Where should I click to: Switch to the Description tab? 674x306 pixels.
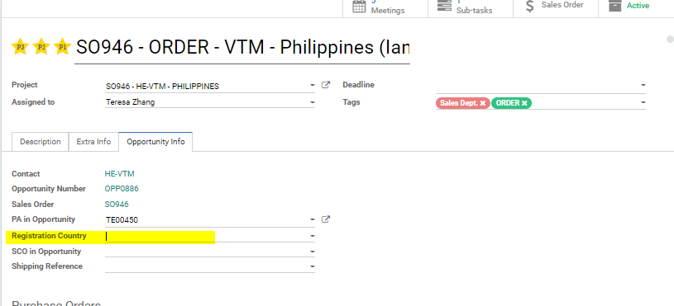click(41, 141)
